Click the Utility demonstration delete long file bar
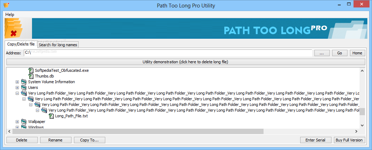The image size is (372, 150). tap(186, 62)
